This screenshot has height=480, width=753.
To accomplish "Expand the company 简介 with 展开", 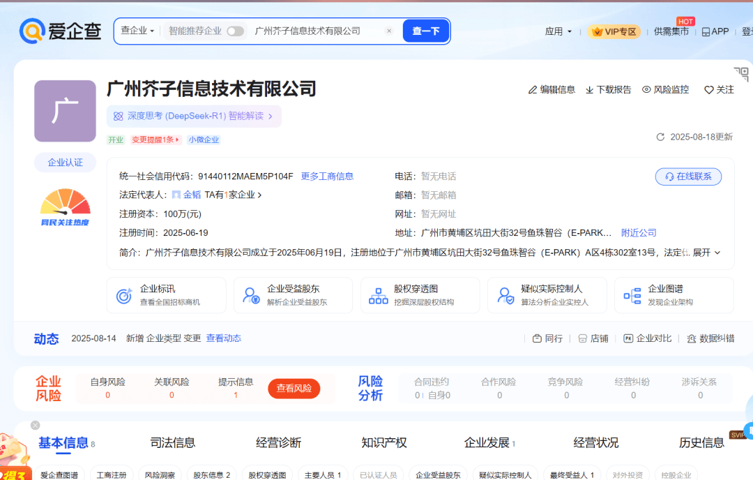I will (706, 253).
